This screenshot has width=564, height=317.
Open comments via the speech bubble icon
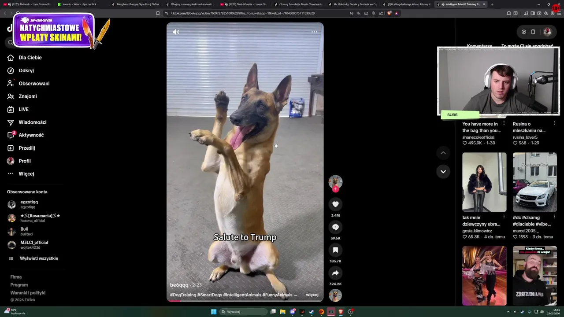click(335, 227)
